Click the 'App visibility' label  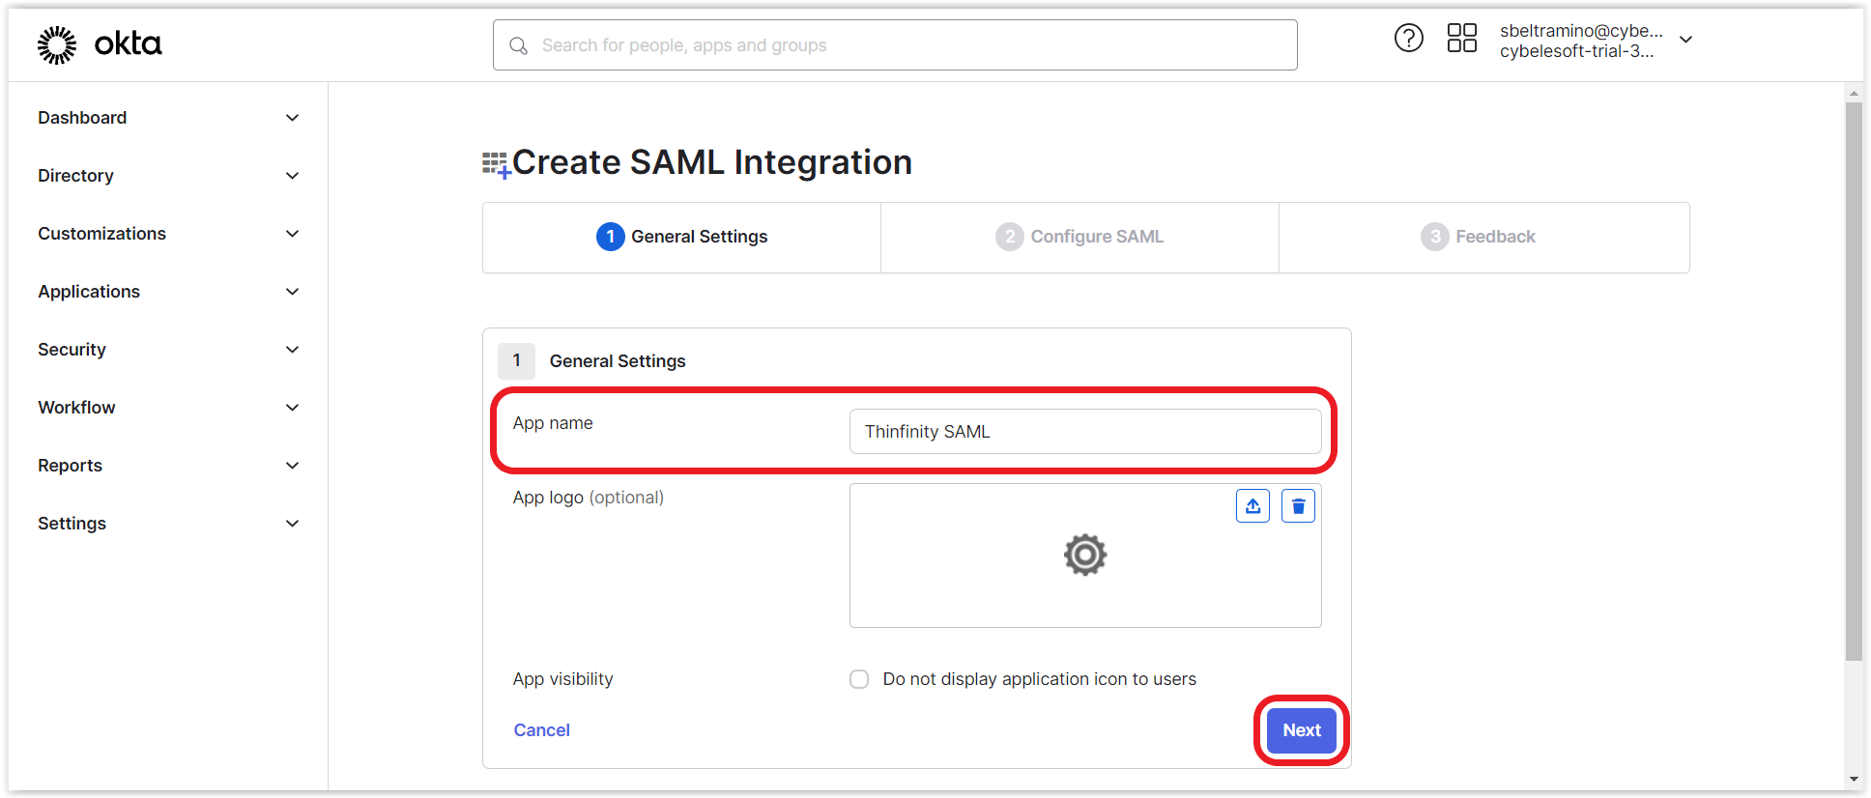pyautogui.click(x=562, y=679)
